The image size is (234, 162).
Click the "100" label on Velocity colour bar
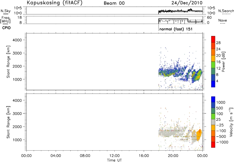pyautogui.click(x=220, y=114)
